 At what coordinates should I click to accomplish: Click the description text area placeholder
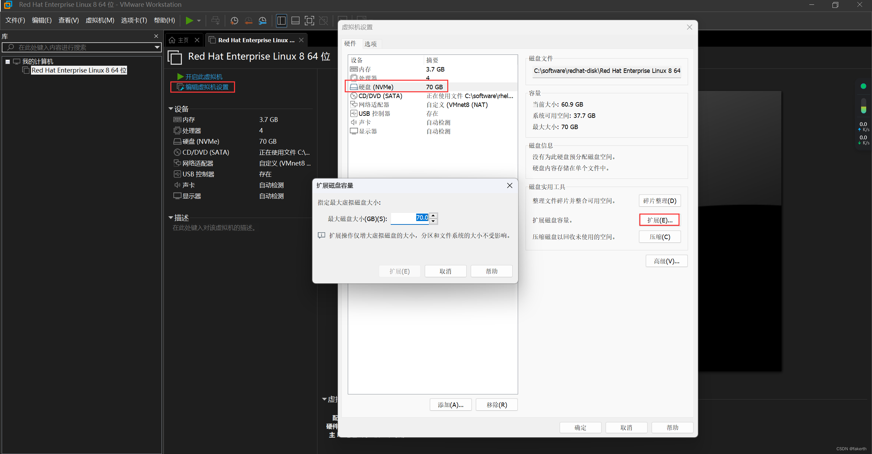tap(215, 228)
